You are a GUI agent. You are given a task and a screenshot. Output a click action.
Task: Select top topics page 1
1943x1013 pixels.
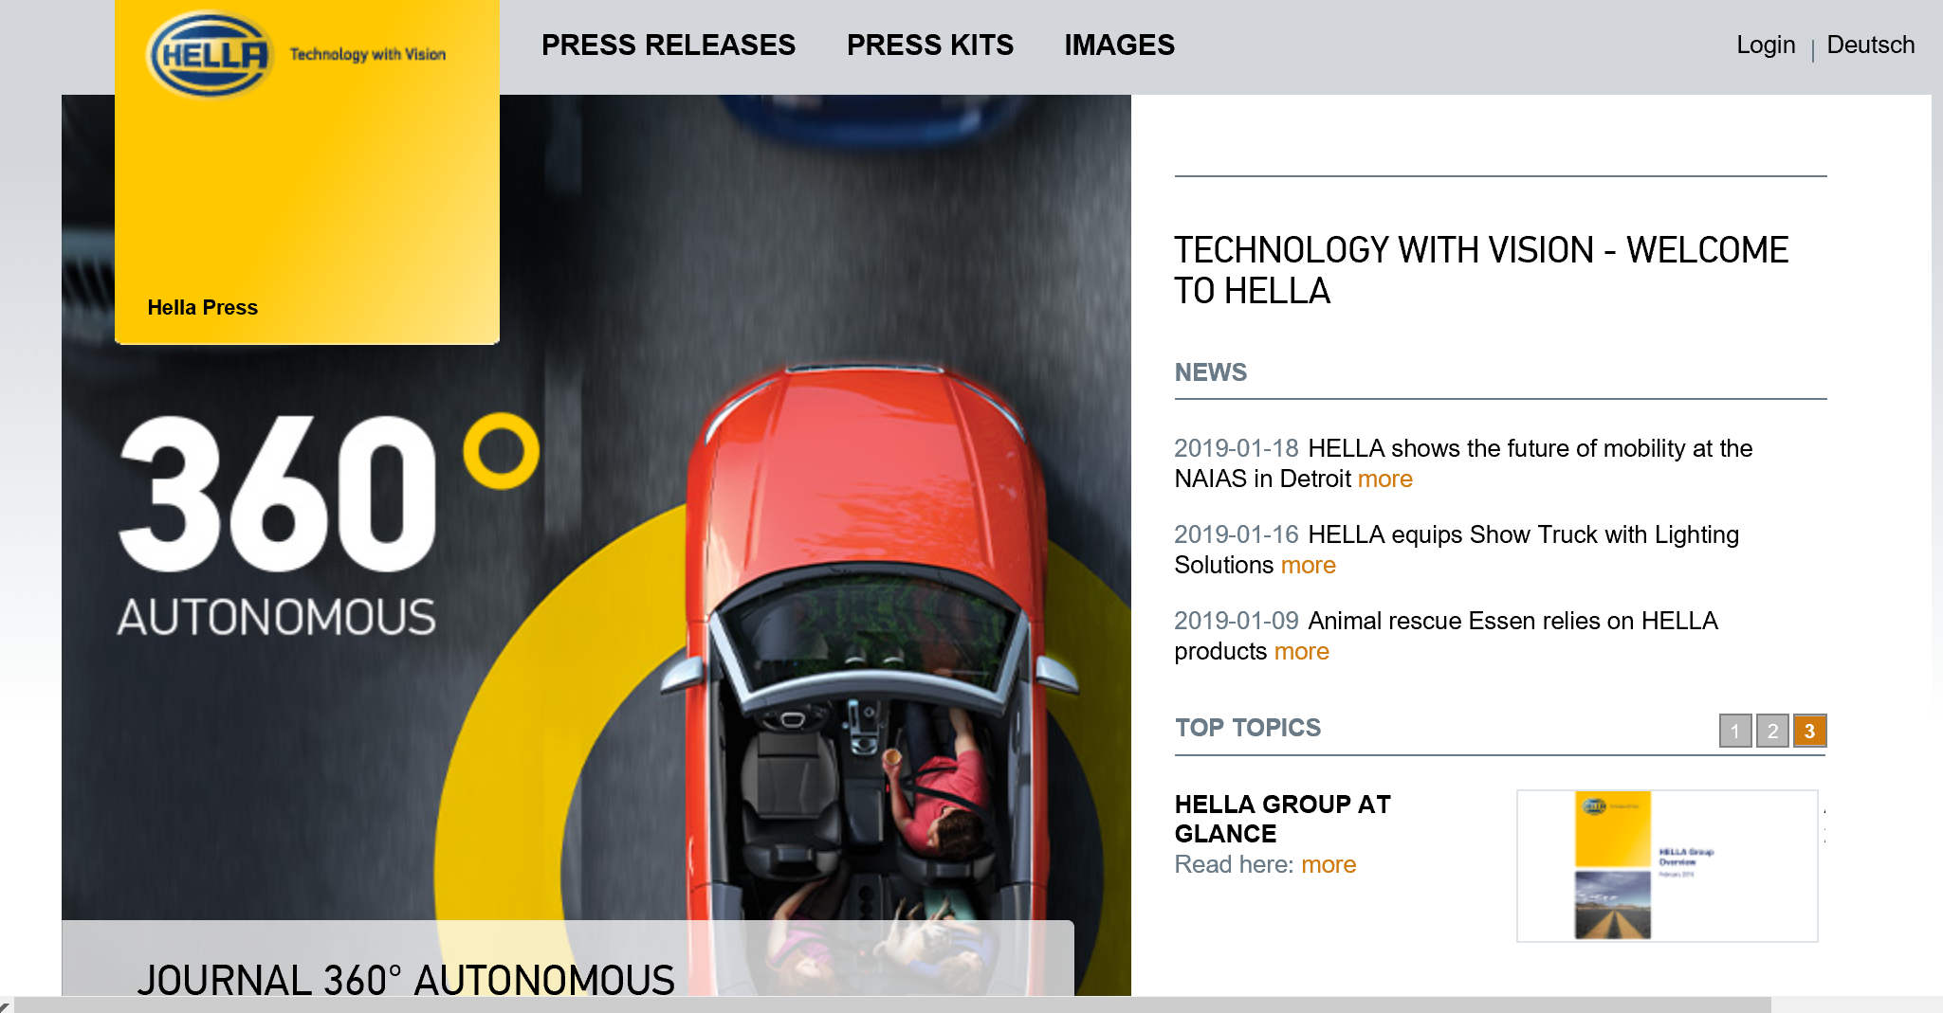point(1735,731)
